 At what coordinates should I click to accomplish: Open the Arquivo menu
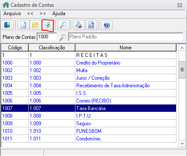[12, 13]
